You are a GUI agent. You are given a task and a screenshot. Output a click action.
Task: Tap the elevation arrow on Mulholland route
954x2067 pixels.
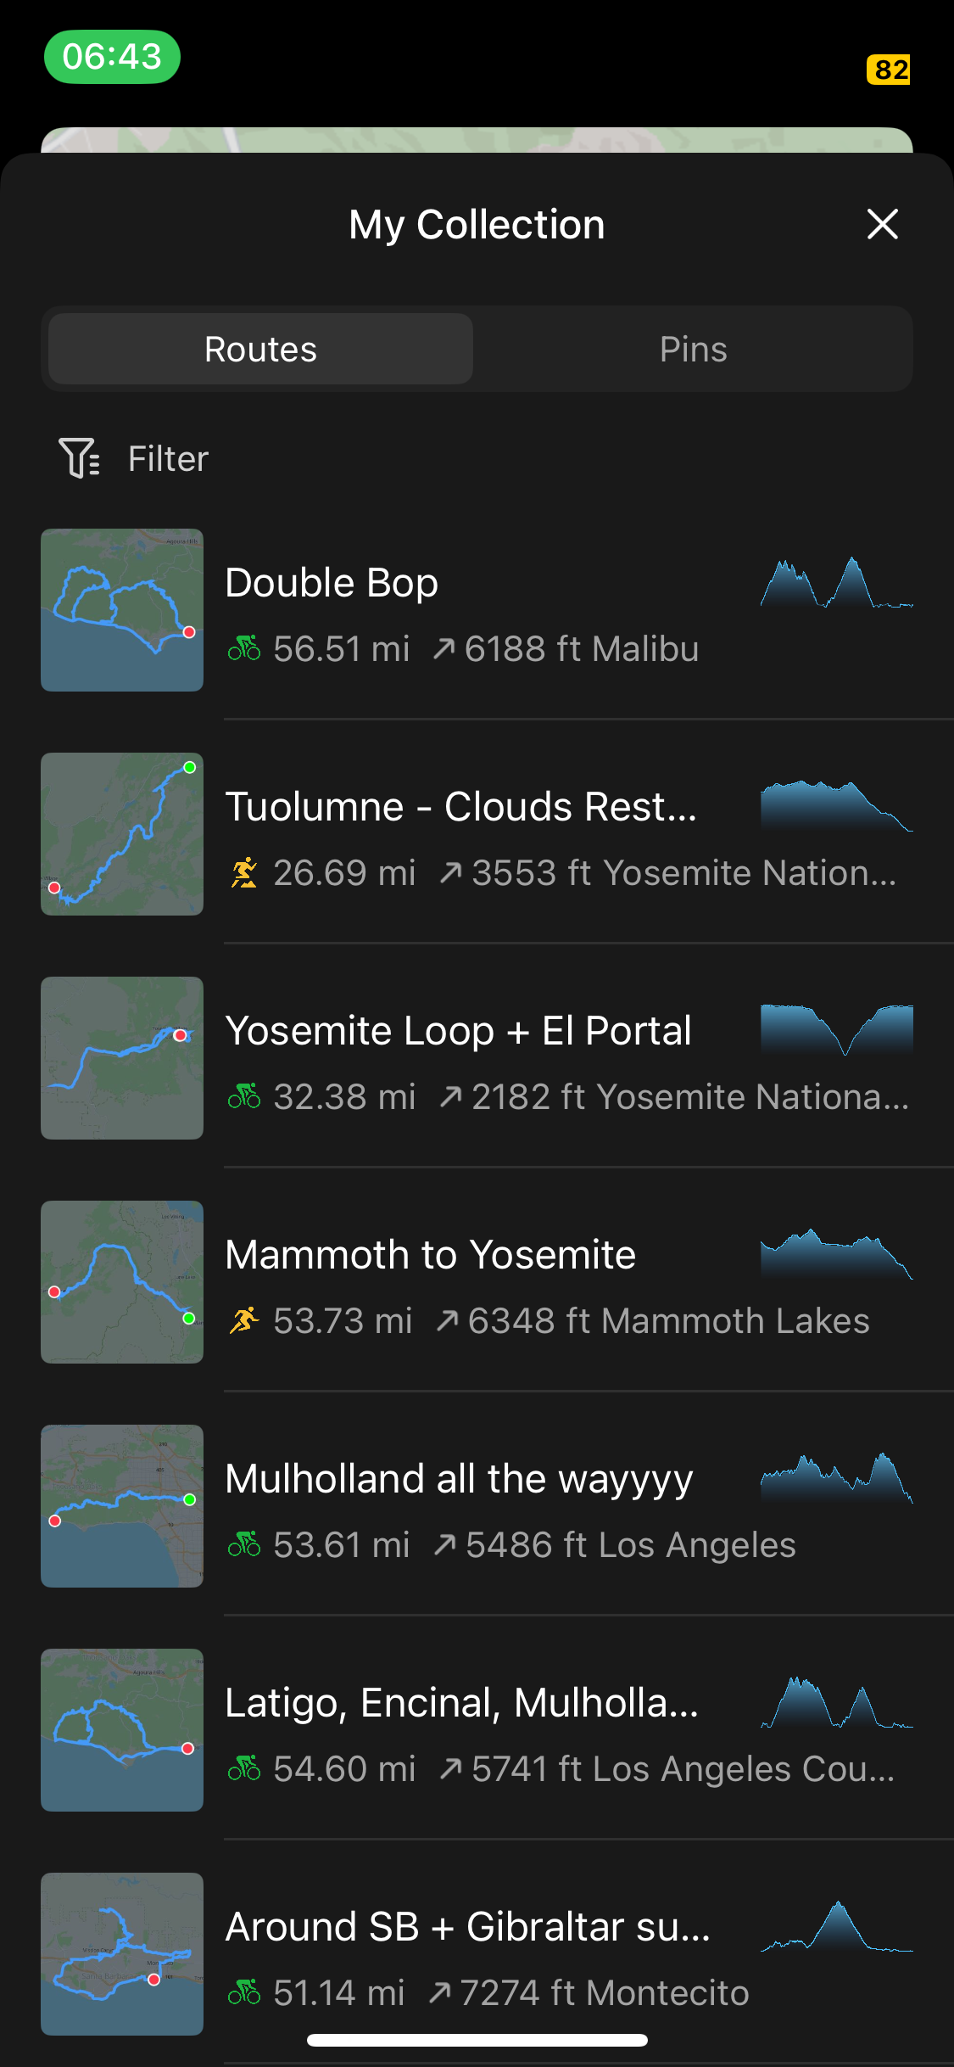[x=445, y=1544]
